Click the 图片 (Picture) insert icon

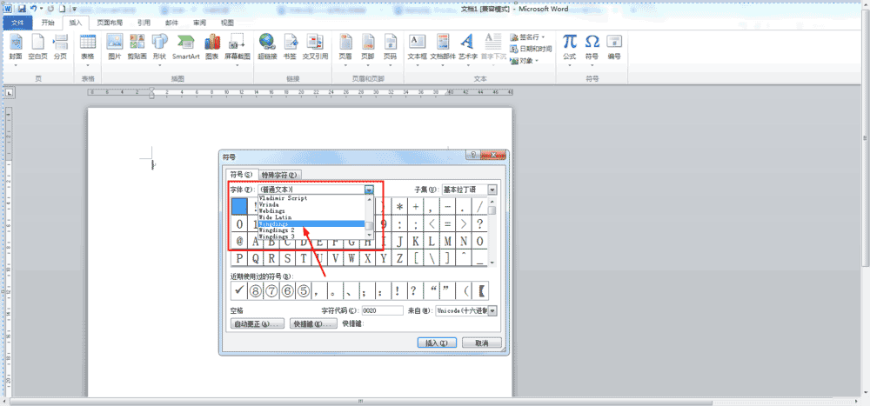[x=115, y=46]
